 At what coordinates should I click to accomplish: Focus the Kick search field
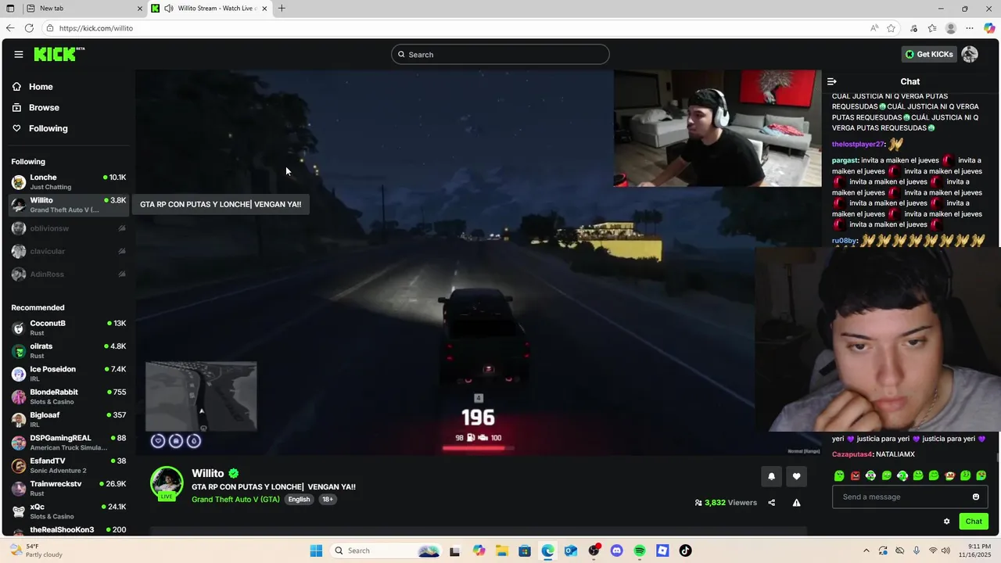[500, 55]
